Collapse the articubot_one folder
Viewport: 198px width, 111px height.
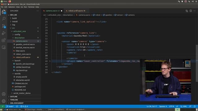click(19, 31)
